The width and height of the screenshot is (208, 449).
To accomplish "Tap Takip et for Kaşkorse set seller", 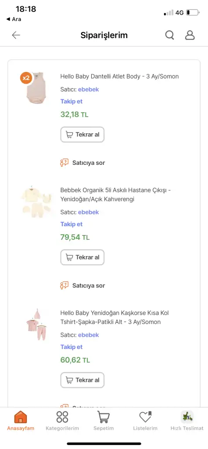I will [x=72, y=347].
